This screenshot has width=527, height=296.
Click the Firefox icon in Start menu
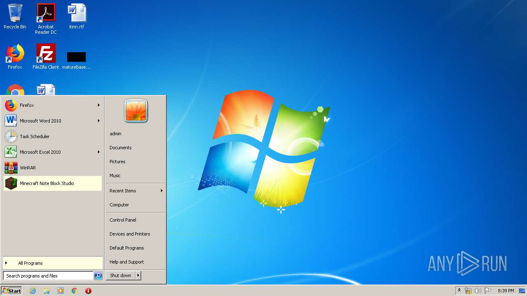pos(11,105)
